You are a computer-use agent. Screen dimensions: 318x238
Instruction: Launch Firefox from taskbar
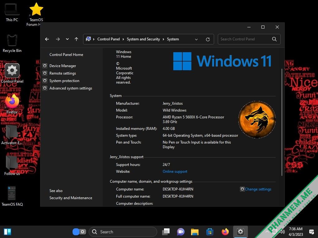click(225, 231)
